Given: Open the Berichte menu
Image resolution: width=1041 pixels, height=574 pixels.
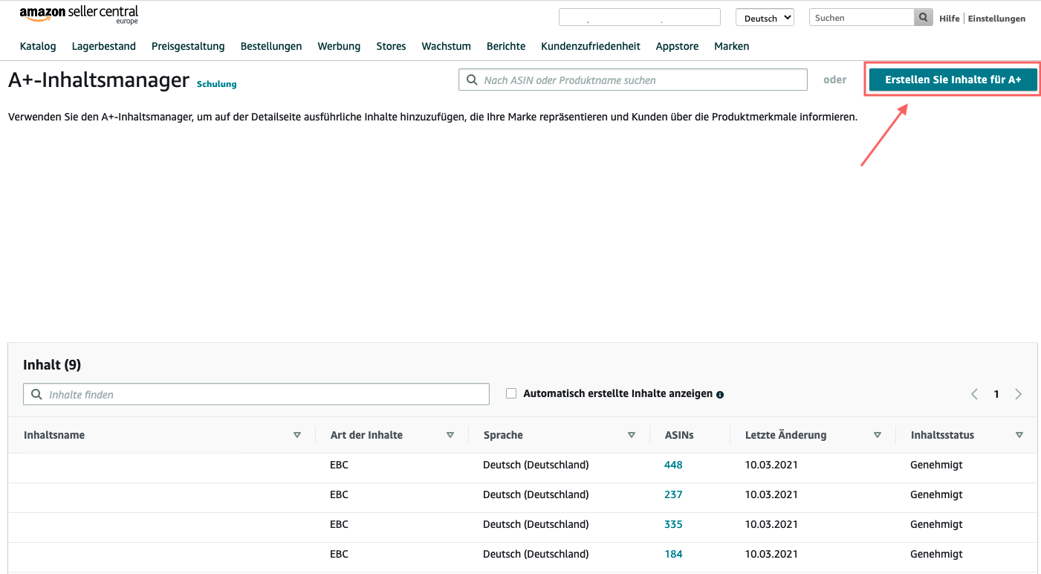Looking at the screenshot, I should (x=506, y=46).
